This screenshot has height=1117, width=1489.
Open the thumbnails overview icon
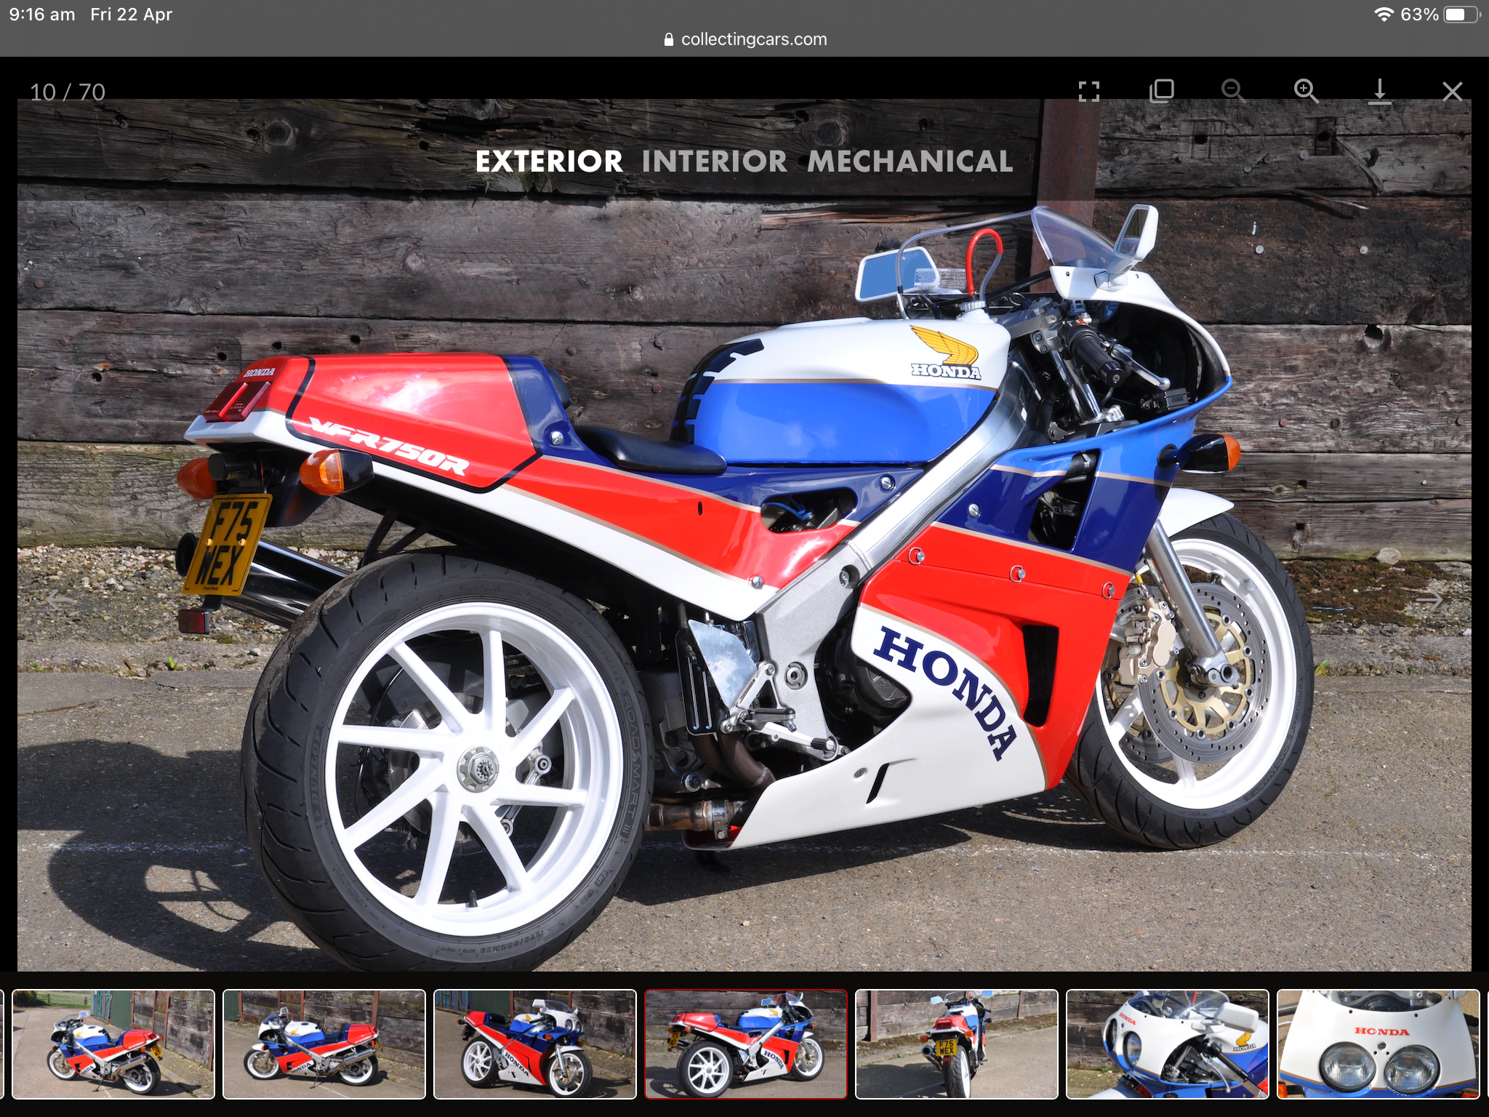click(x=1161, y=92)
